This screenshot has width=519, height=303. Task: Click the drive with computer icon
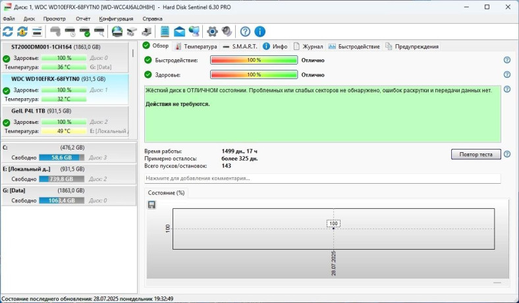click(146, 32)
